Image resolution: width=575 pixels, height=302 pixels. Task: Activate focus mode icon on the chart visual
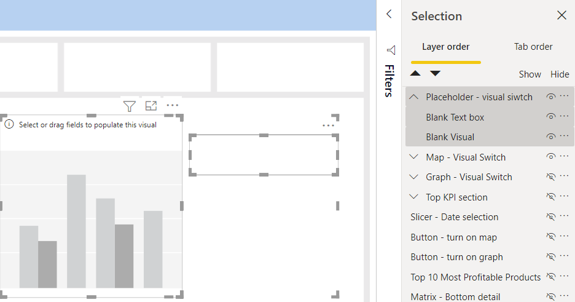pos(151,106)
